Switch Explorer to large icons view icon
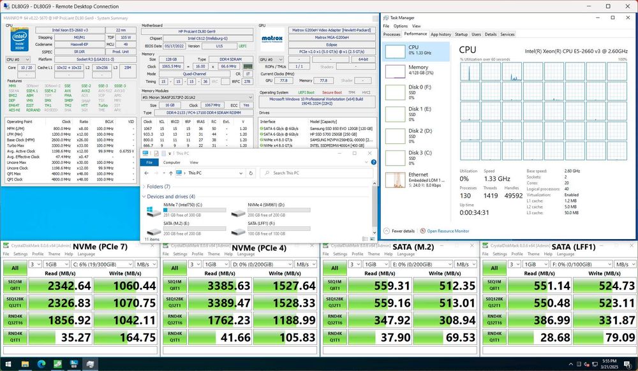This screenshot has height=371, width=638. tap(372, 239)
